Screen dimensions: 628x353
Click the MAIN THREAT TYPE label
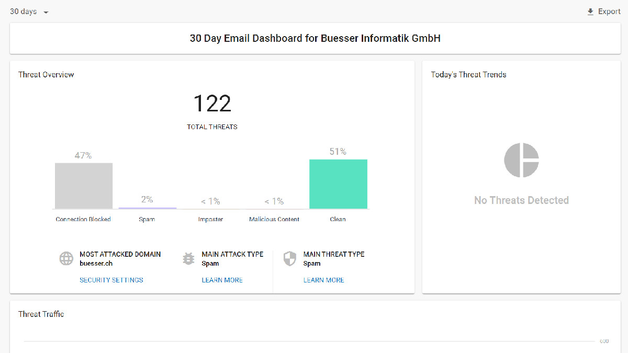(334, 254)
